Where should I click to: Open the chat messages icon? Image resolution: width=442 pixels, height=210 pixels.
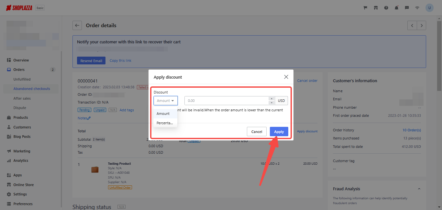pos(407,8)
